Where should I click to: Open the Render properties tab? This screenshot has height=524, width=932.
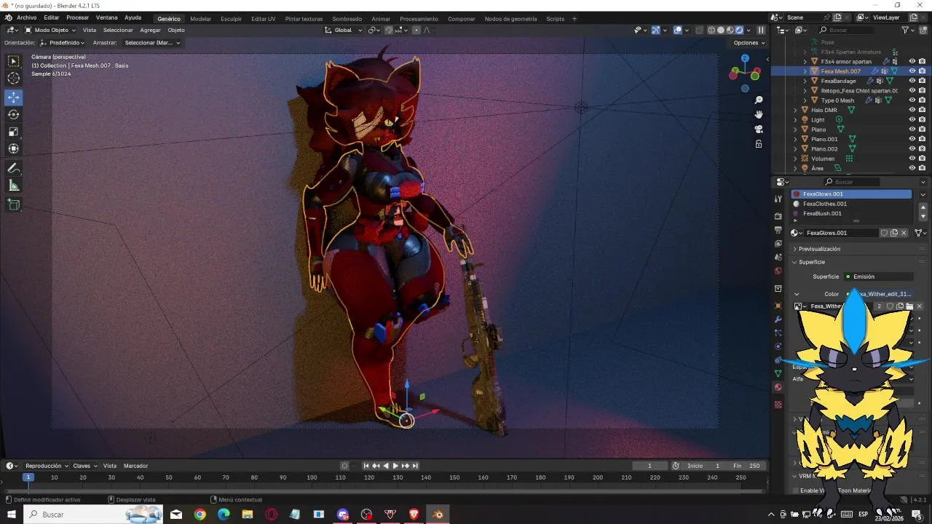click(778, 216)
